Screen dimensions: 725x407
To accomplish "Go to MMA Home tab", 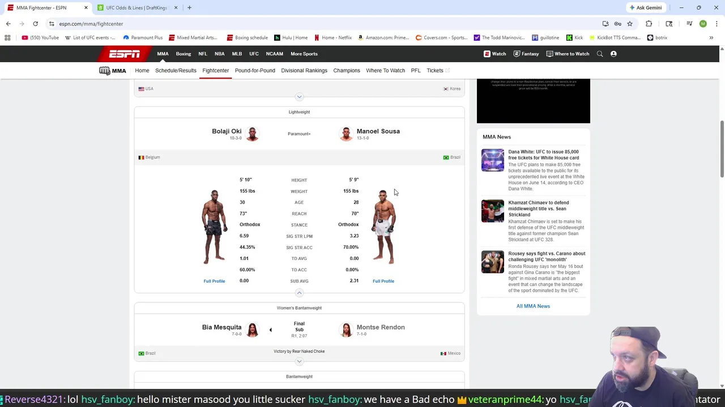I will click(142, 71).
